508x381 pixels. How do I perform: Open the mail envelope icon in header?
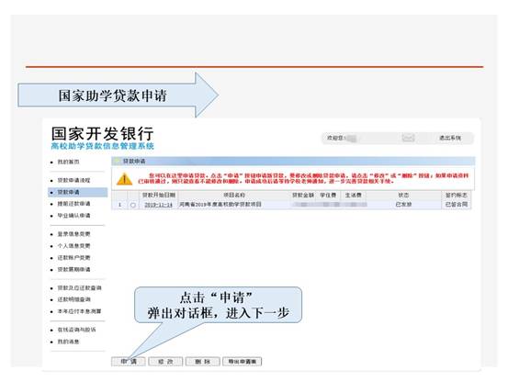tap(408, 138)
